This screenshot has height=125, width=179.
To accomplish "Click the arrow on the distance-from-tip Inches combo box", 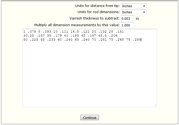I will (144, 6).
